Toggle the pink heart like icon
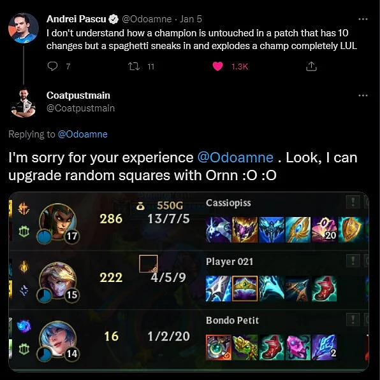380x380 pixels. point(217,66)
